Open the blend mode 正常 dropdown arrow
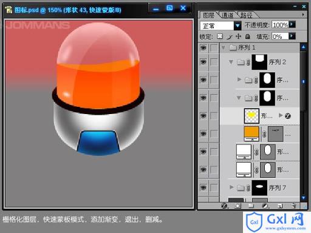The height and width of the screenshot is (233, 311). [x=238, y=25]
